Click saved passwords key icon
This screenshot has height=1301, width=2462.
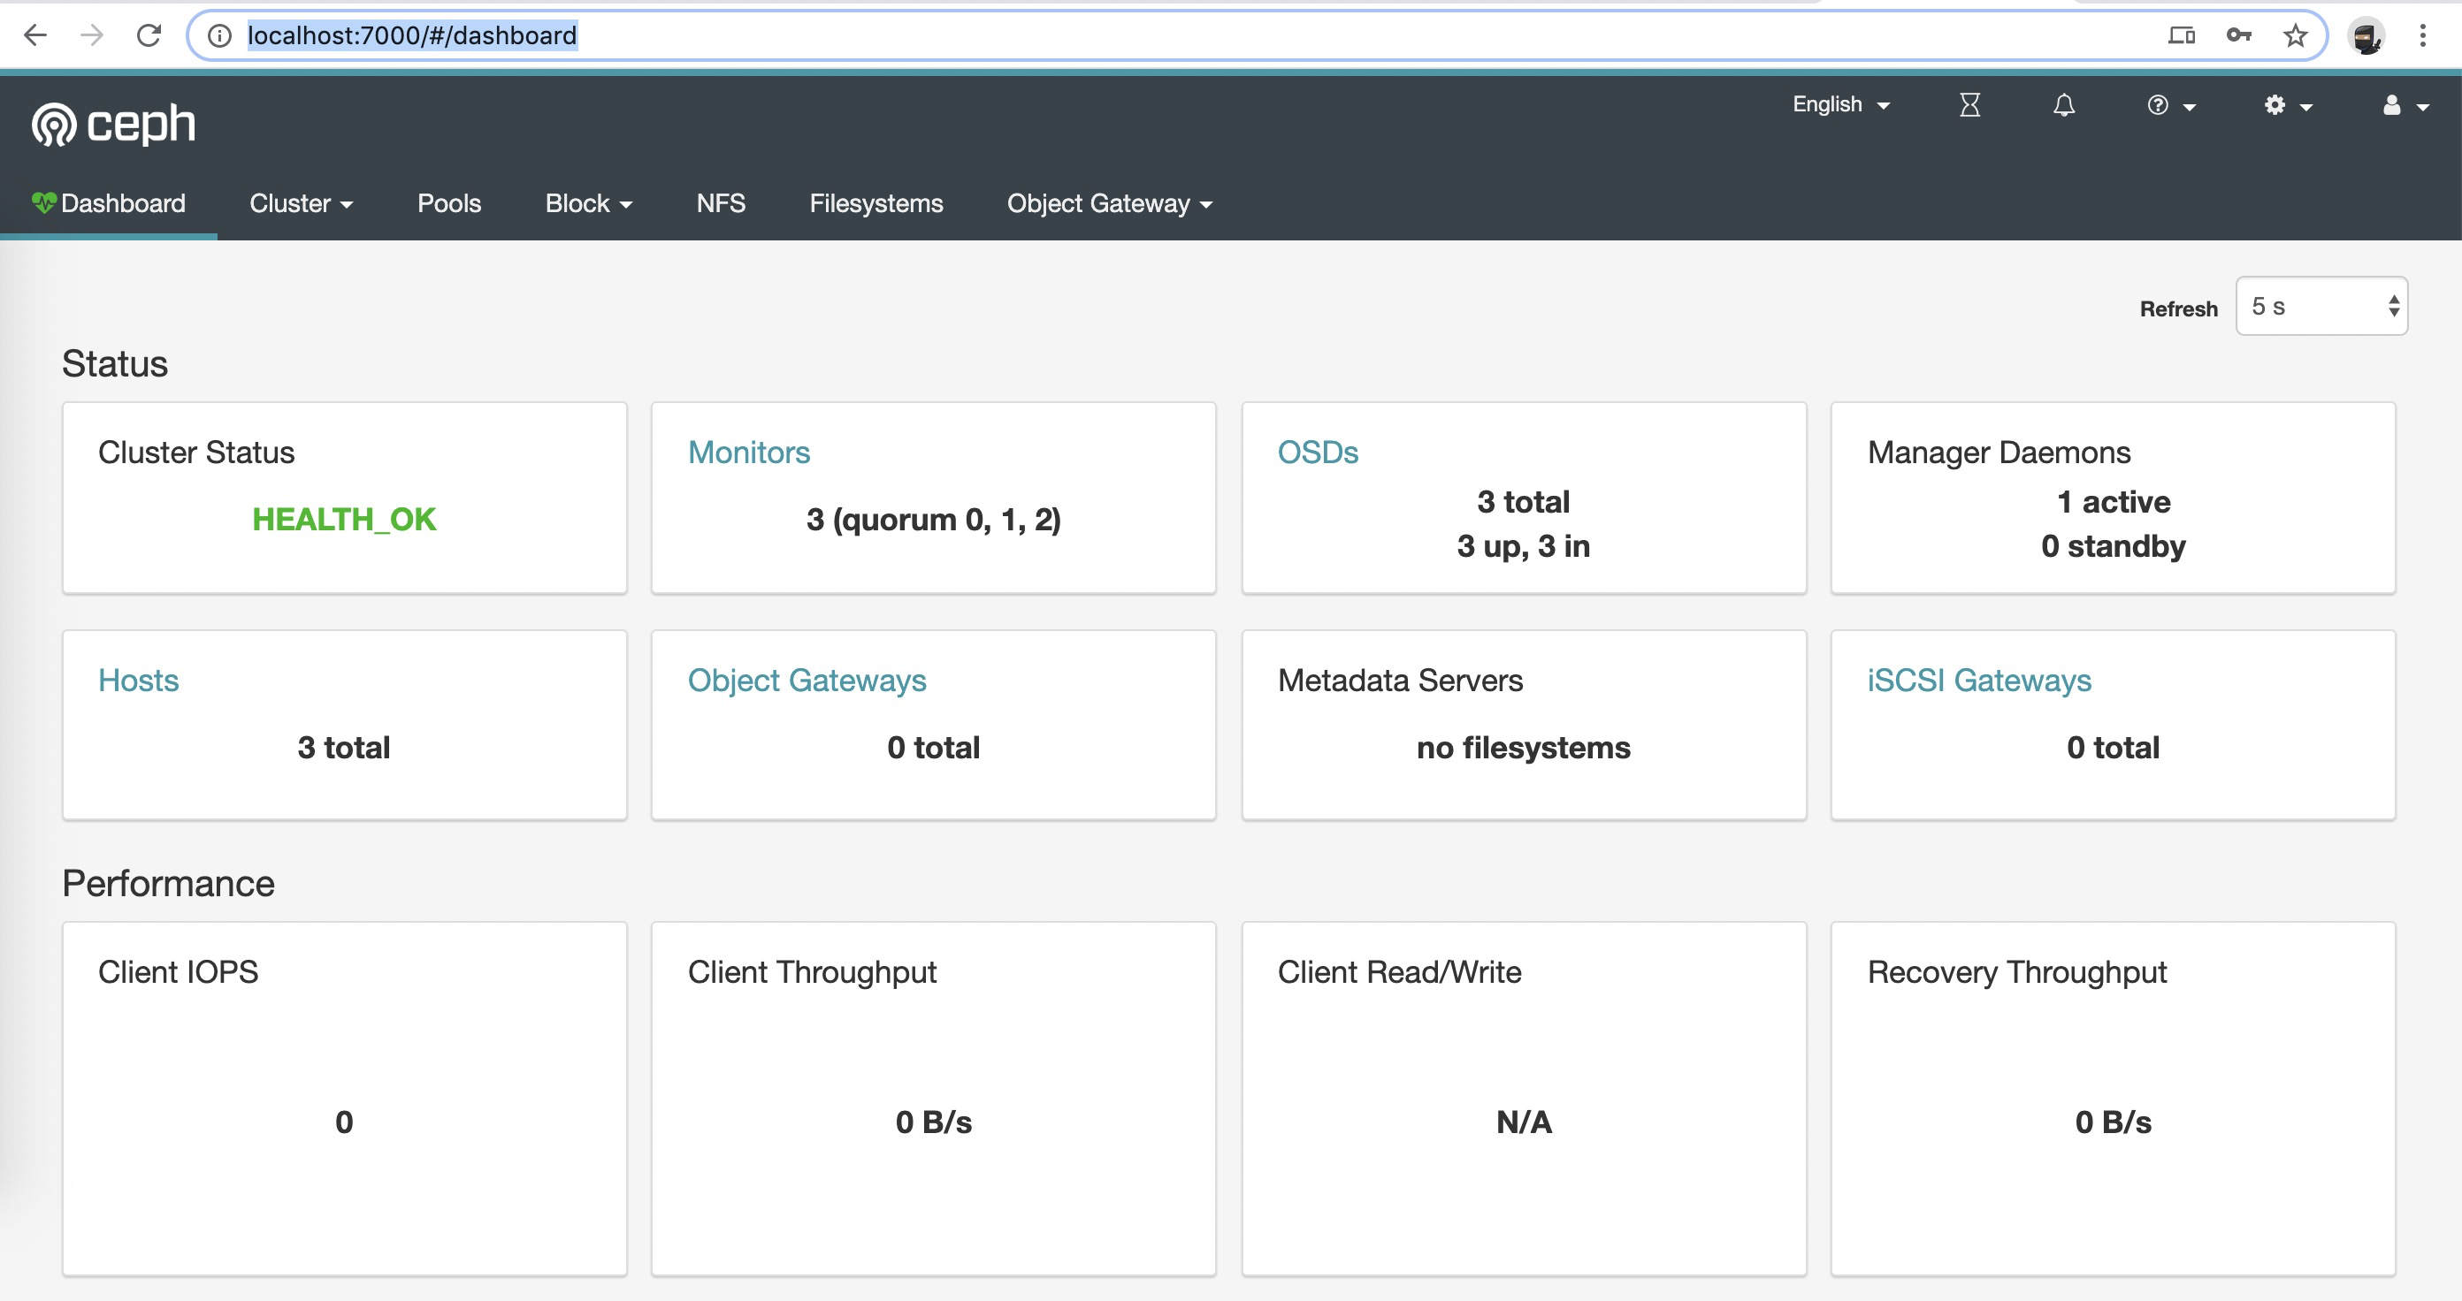point(2238,36)
